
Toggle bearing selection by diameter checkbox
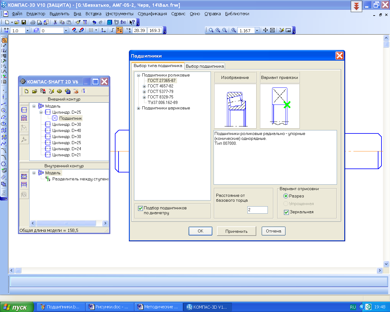[140, 208]
